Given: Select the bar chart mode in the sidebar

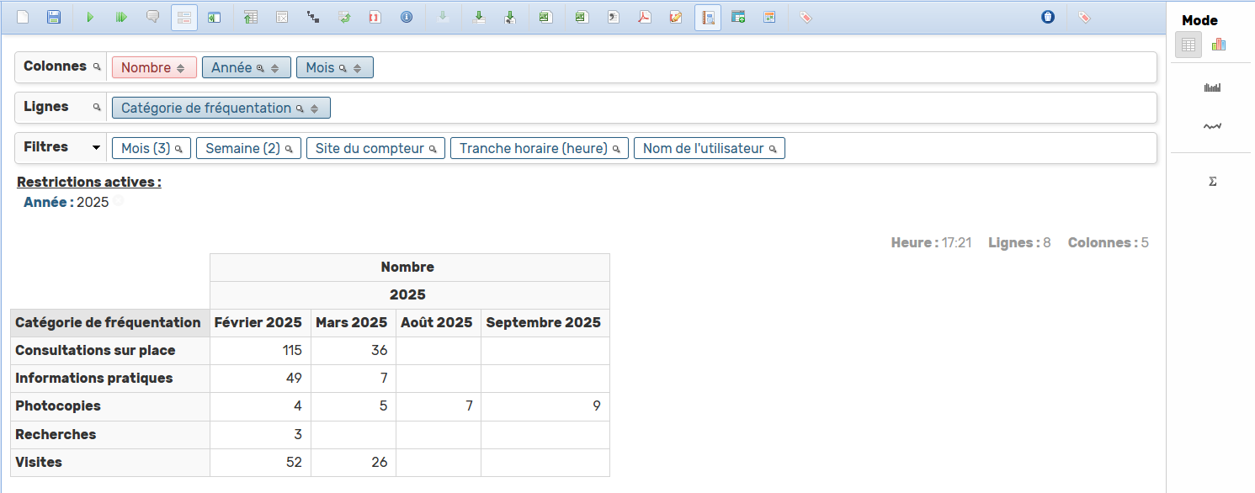Looking at the screenshot, I should tap(1212, 87).
